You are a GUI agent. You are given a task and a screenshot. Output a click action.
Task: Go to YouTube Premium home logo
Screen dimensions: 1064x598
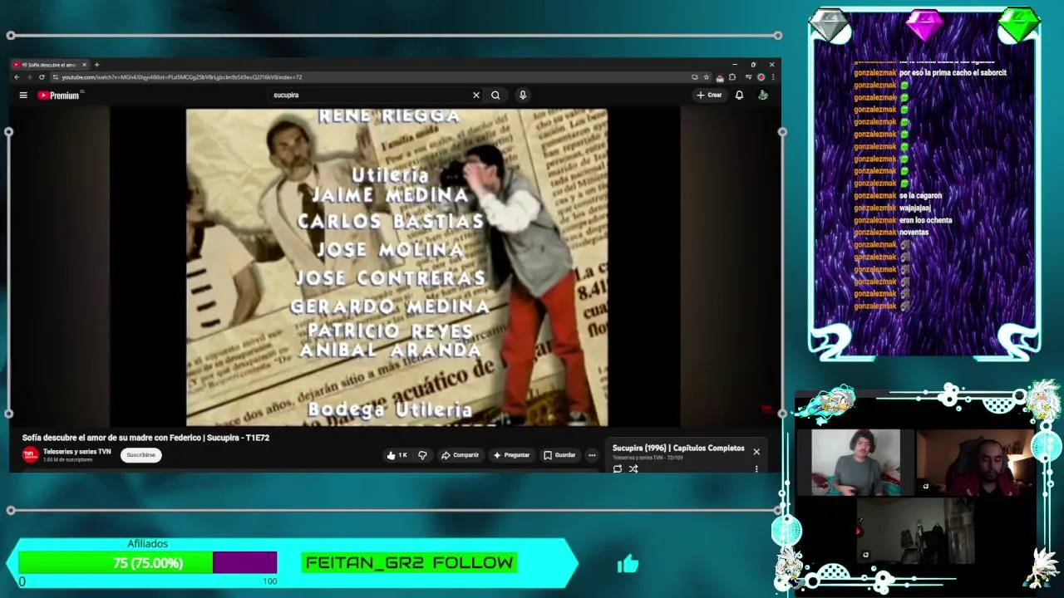point(59,96)
